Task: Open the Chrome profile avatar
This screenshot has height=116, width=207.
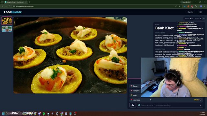Action: tap(201, 6)
